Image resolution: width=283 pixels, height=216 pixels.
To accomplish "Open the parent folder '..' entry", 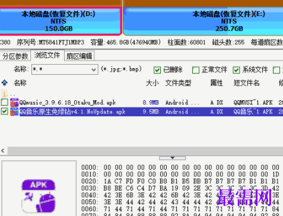I will pos(8,94).
